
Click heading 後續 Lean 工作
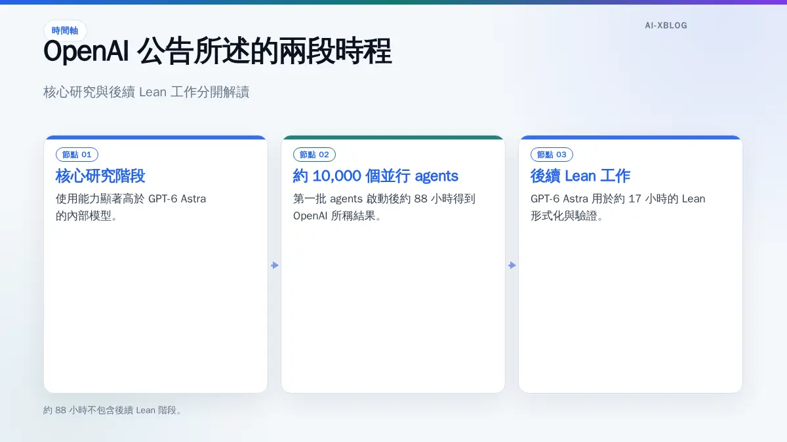[x=580, y=176]
